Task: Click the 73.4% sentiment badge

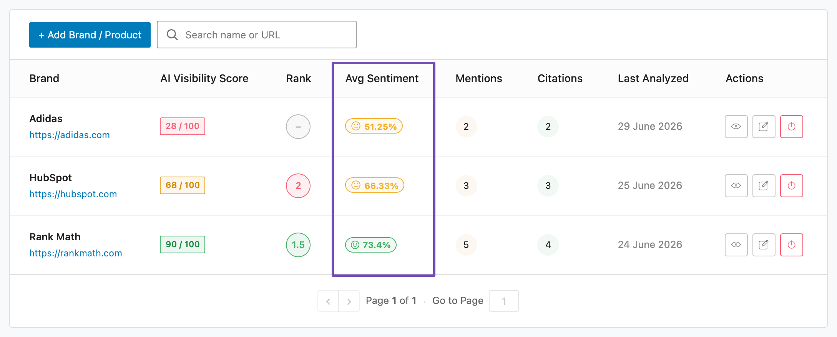Action: (371, 245)
